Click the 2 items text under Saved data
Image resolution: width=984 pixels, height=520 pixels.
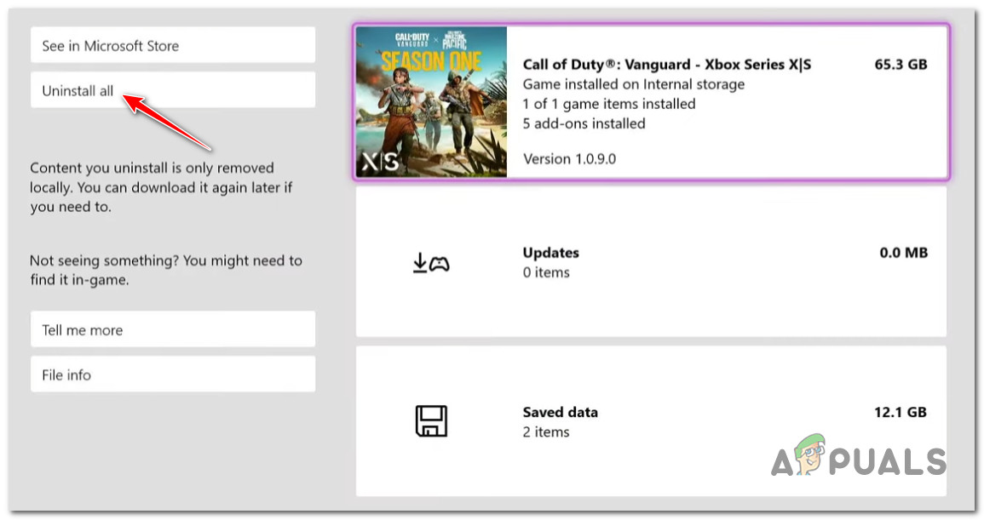[x=546, y=431]
